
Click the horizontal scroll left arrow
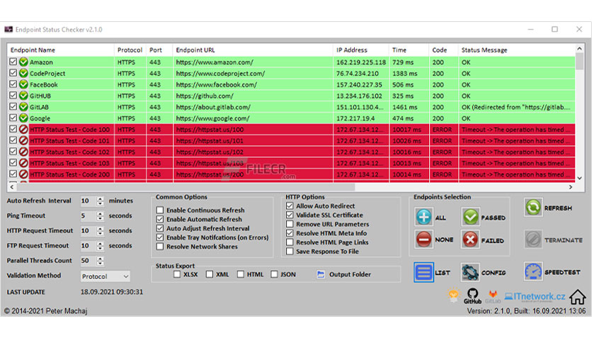click(x=12, y=186)
